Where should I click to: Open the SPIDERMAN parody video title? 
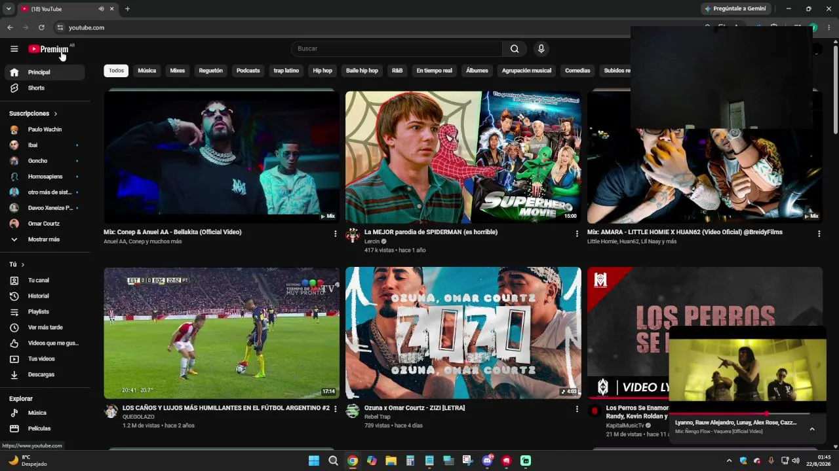(431, 232)
